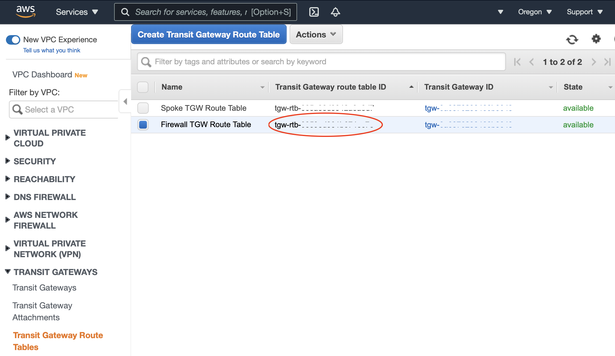This screenshot has height=356, width=615.
Task: Collapse the sidebar with arrow handle
Action: coord(125,102)
